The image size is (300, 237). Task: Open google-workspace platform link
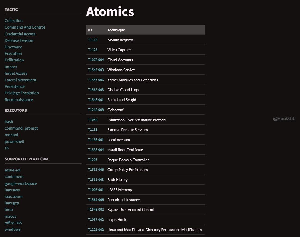tap(21, 183)
